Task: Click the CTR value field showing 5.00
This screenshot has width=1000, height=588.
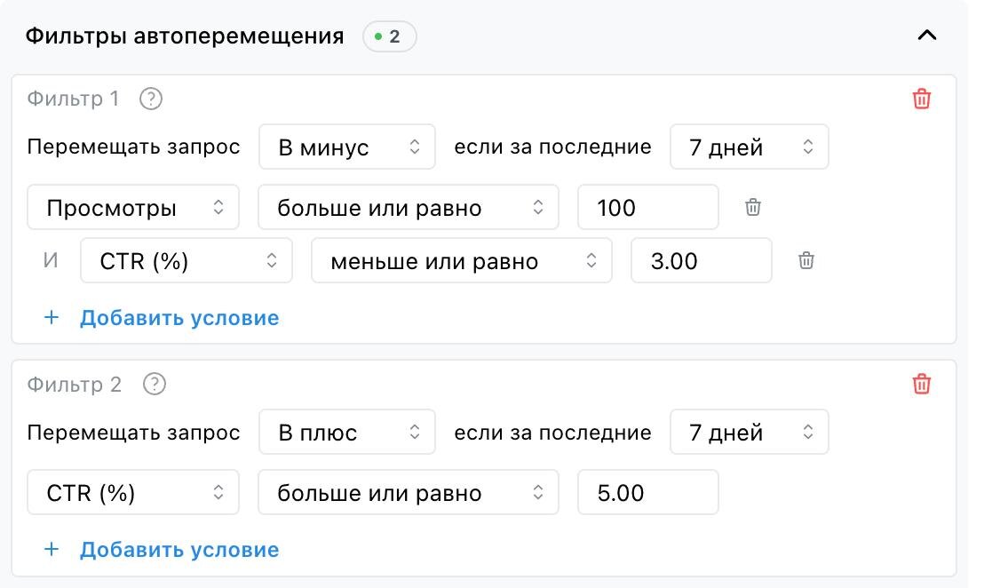Action: tap(647, 493)
